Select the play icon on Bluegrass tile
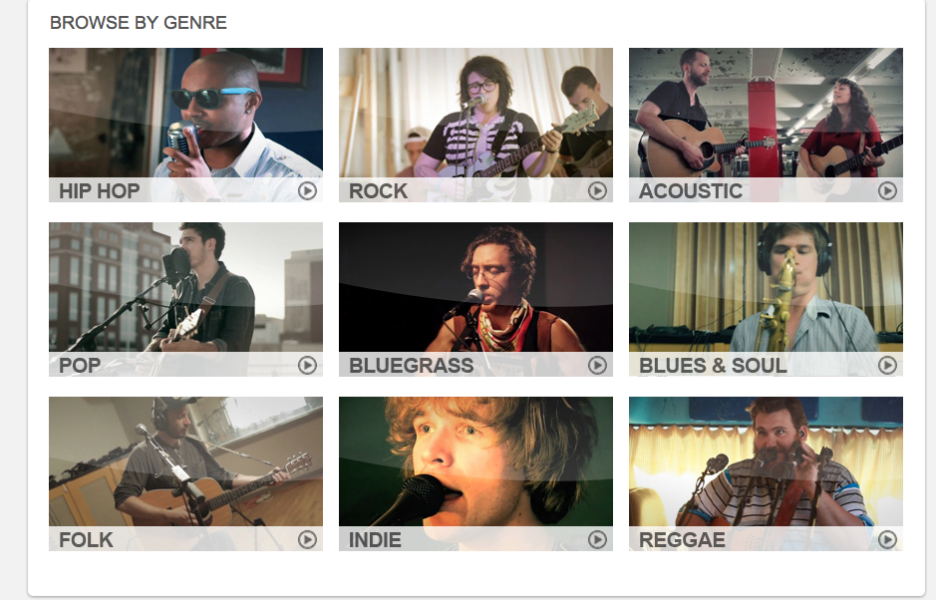 (x=597, y=366)
